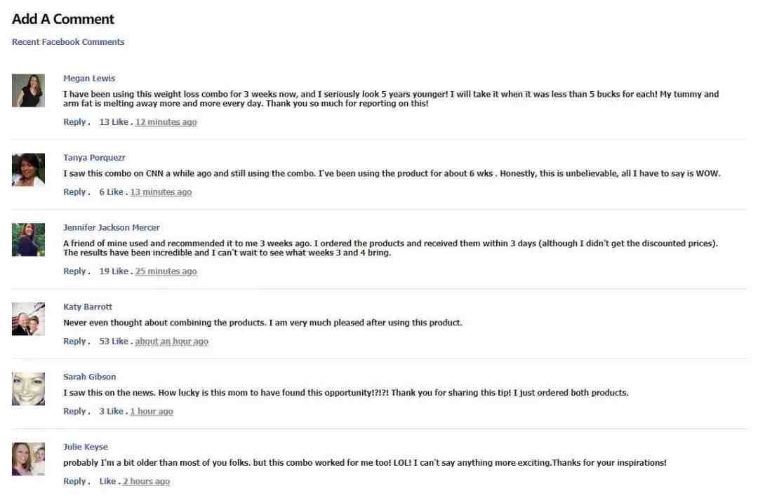Like Katy Barrott's comment with 53 likes

coord(120,341)
